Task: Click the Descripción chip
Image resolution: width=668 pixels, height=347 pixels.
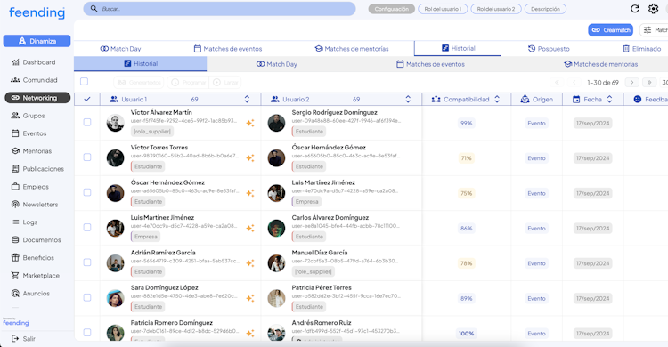Action: coord(545,9)
